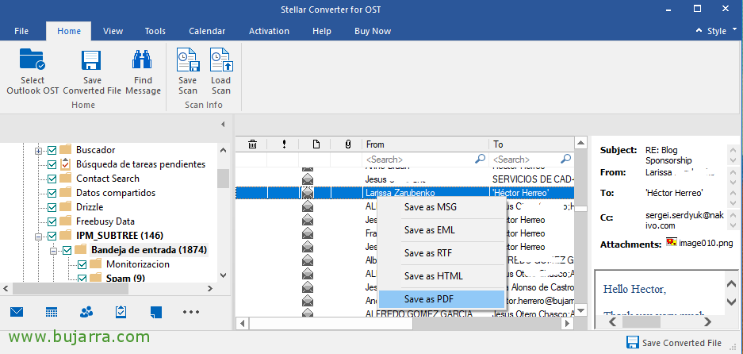The width and height of the screenshot is (743, 354).
Task: Collapse Bandeja de entrada tree node
Action: tap(54, 250)
